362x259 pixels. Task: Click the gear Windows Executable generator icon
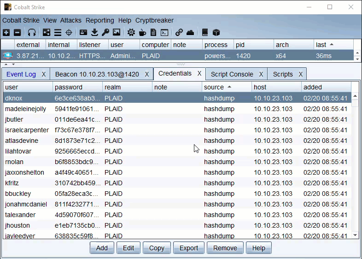coord(131,33)
